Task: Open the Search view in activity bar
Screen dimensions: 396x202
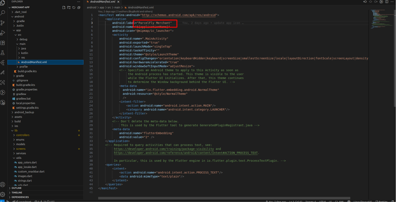Action: point(3,13)
